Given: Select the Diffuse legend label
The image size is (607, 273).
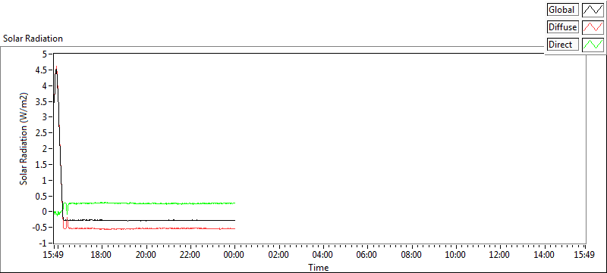Looking at the screenshot, I should click(563, 27).
